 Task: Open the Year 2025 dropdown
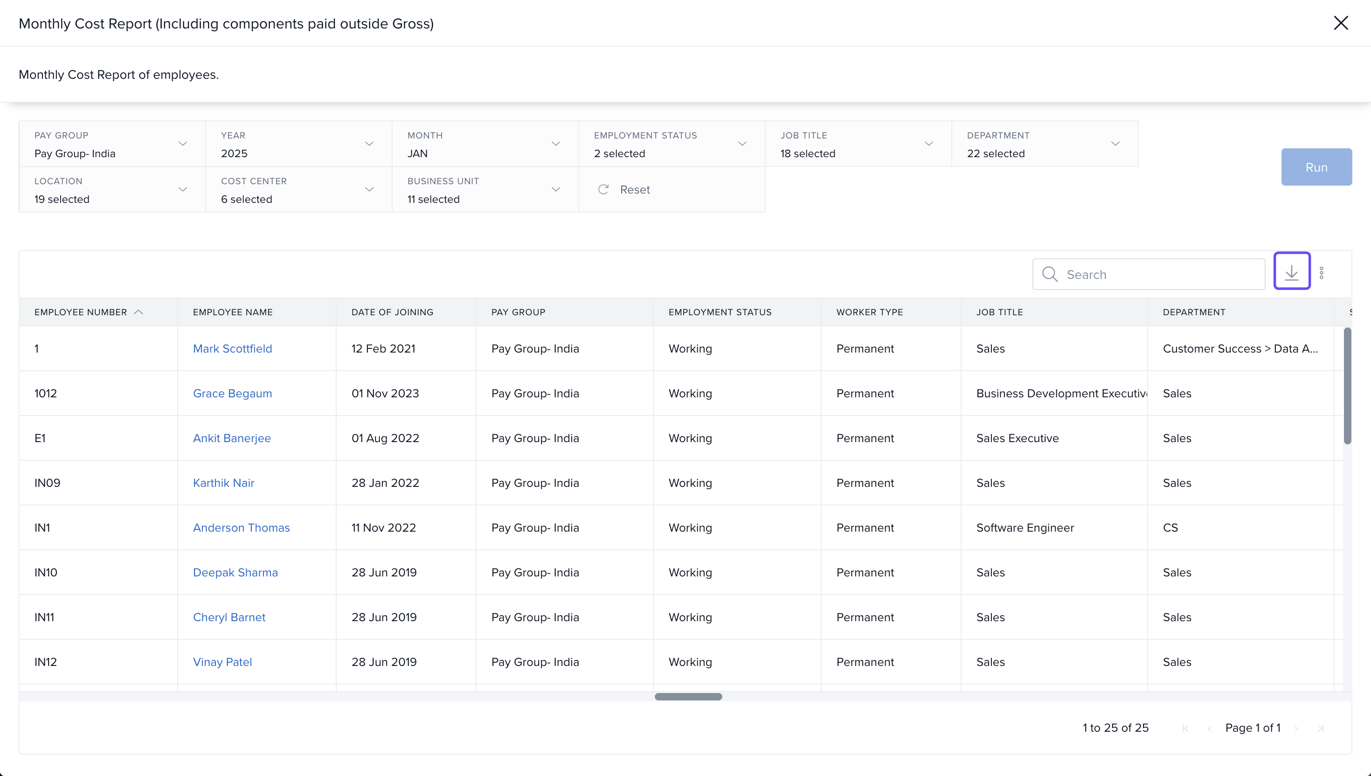click(x=369, y=143)
